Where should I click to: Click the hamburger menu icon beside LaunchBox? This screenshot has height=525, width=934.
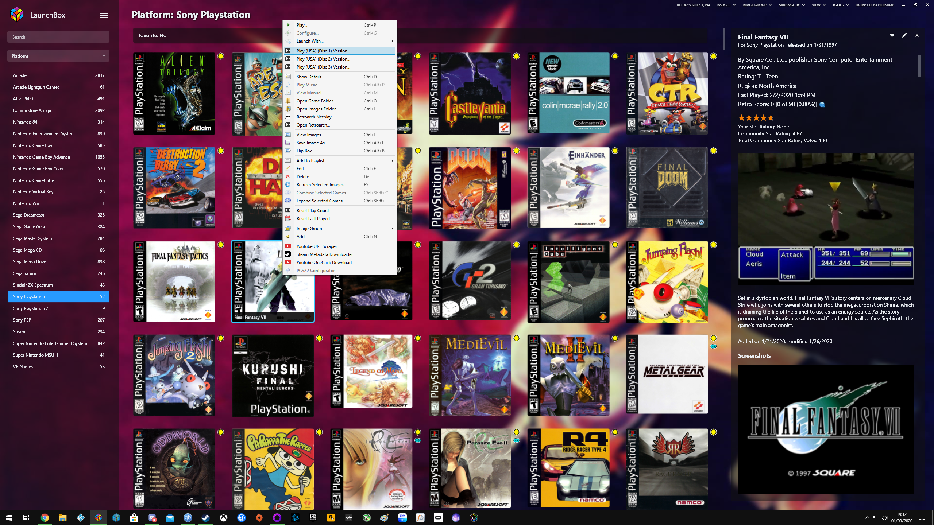pos(104,15)
